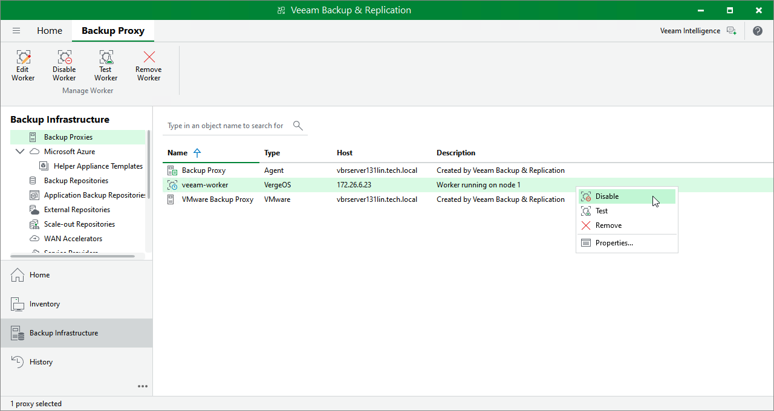Click the WAN Accelerators icon
The width and height of the screenshot is (774, 411).
(x=34, y=239)
